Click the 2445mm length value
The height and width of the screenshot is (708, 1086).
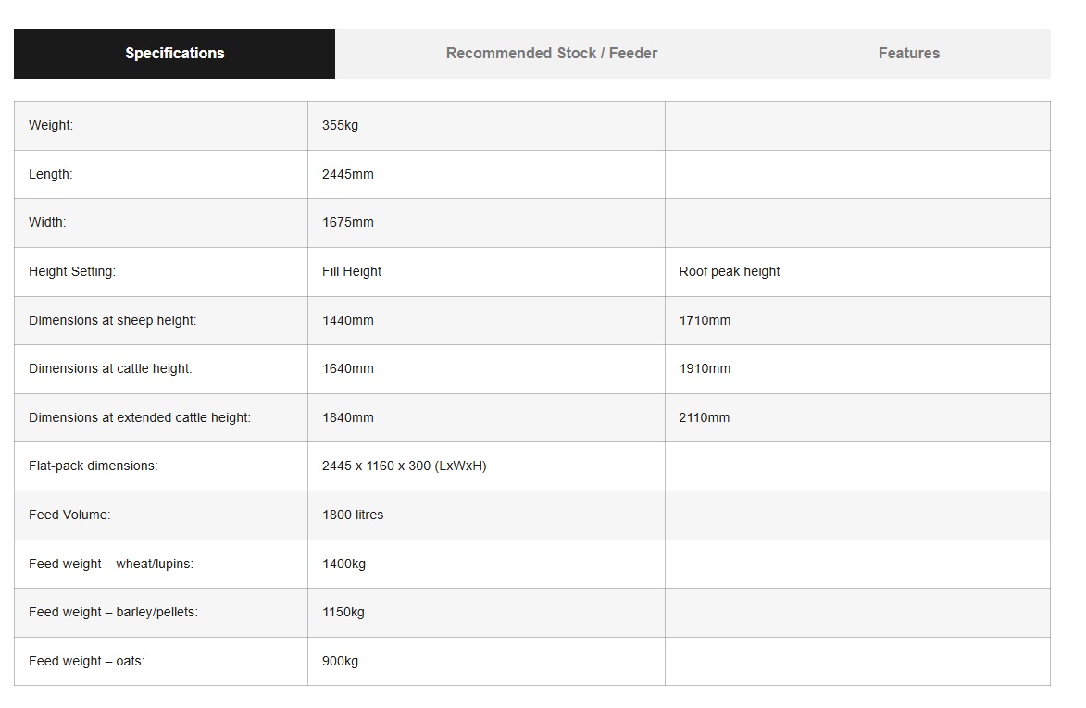tap(348, 174)
